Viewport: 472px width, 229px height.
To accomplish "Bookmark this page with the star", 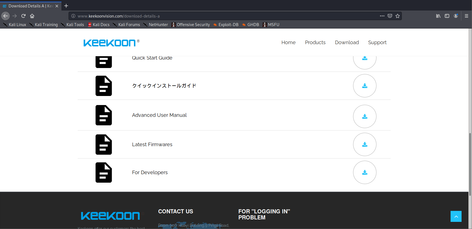I will (397, 16).
